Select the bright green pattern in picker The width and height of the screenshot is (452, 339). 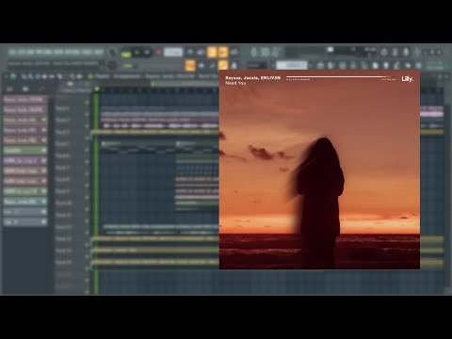pos(25,151)
